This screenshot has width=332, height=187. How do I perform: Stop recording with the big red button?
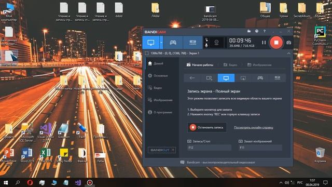coord(276,43)
